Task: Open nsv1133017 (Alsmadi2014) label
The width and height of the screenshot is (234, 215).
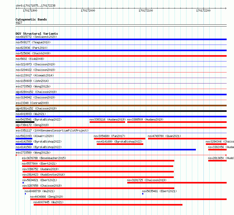Action: 35,75
